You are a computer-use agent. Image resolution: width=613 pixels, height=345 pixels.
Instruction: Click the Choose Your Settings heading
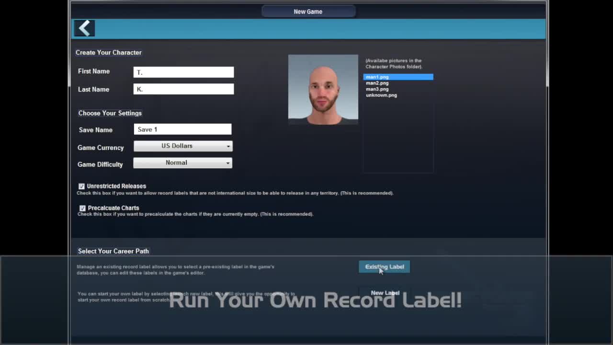110,113
